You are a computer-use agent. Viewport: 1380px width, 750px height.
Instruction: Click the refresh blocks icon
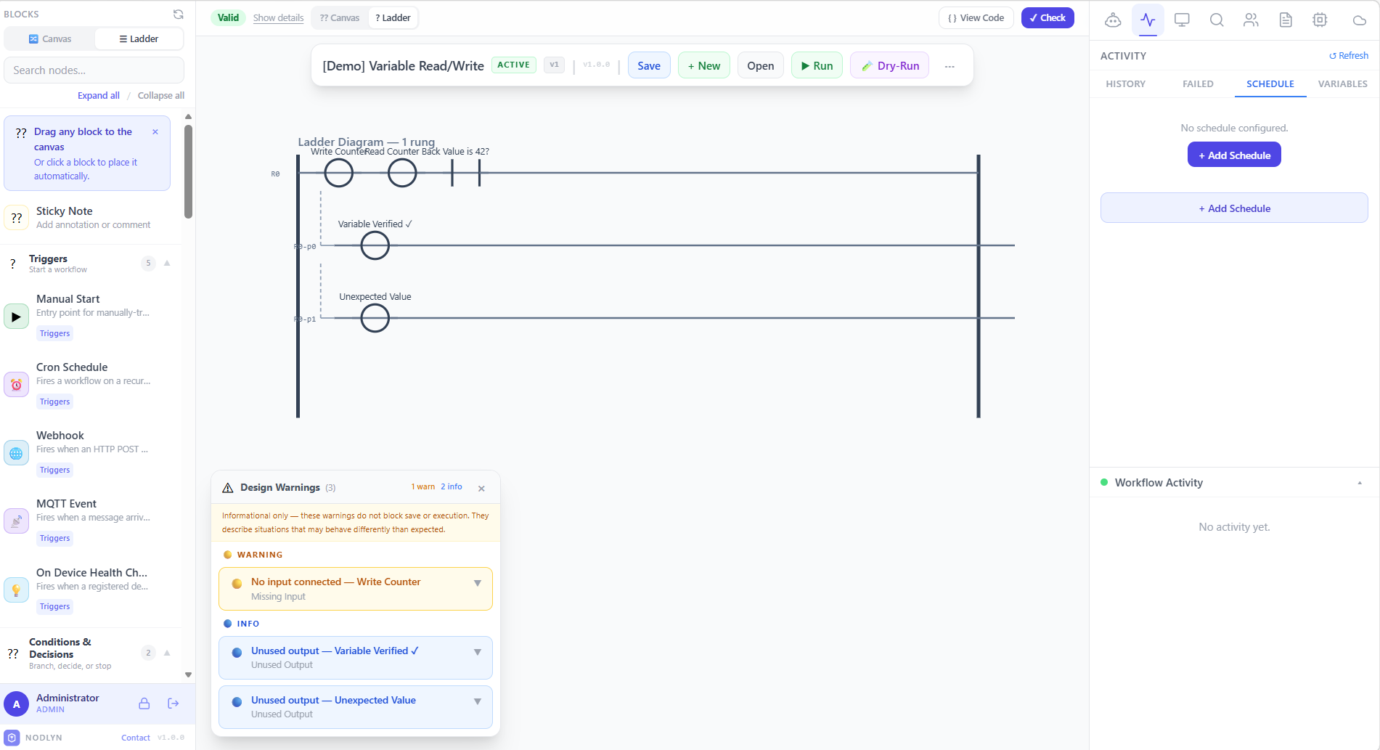pos(179,15)
